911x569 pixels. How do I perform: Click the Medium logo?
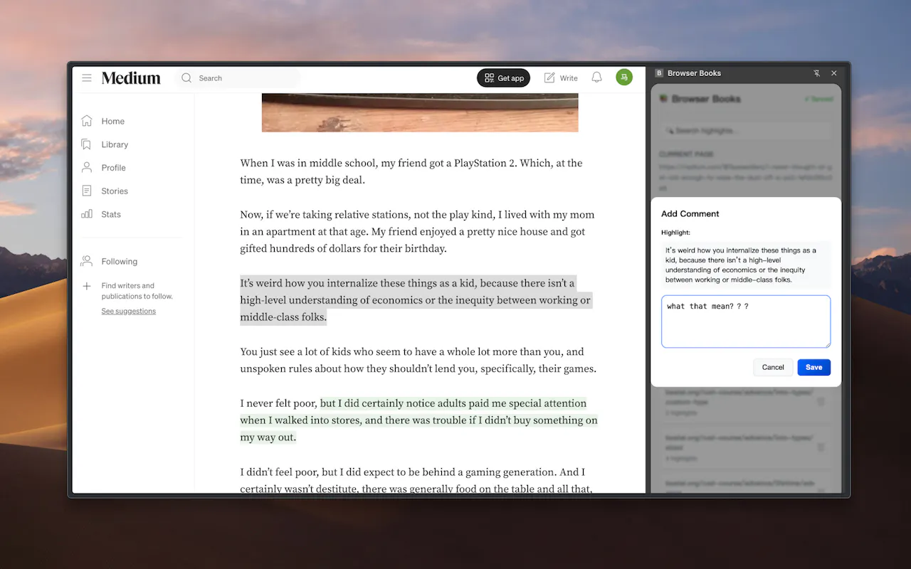(x=131, y=78)
